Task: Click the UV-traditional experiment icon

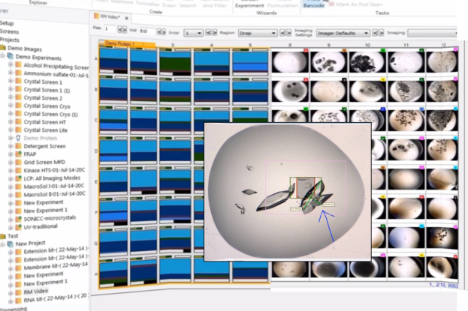Action: [19, 227]
